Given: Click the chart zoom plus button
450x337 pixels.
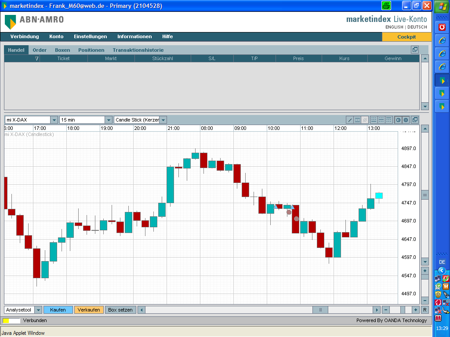Looking at the screenshot, I should (x=425, y=271).
